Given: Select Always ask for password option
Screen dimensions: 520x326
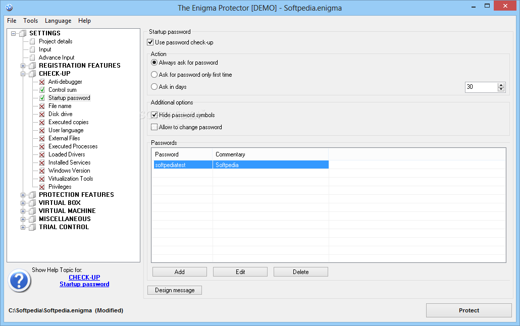Looking at the screenshot, I should click(154, 63).
